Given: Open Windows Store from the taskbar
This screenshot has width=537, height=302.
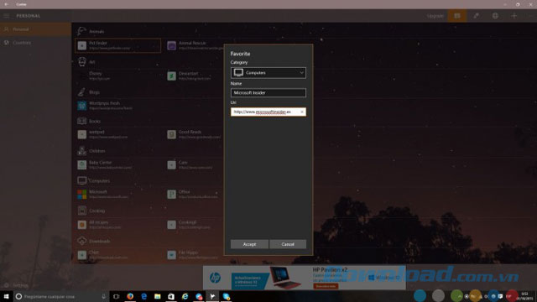Looking at the screenshot, I should (171, 296).
